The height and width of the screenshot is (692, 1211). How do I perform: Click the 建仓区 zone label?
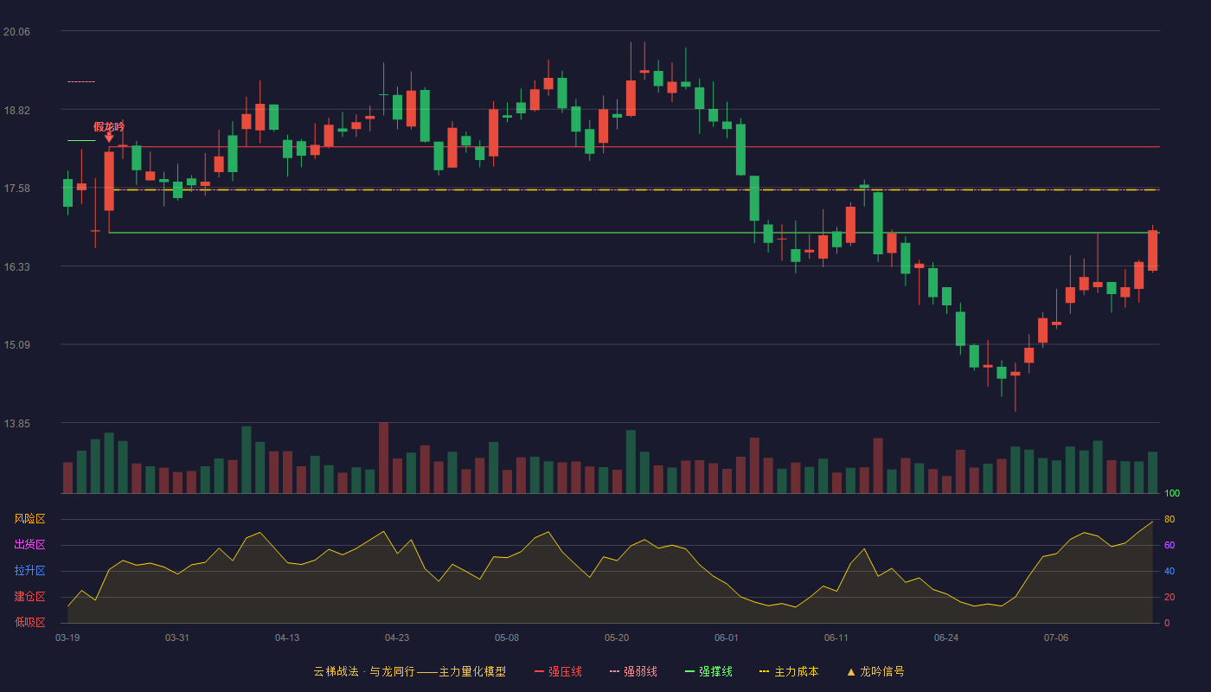point(29,597)
